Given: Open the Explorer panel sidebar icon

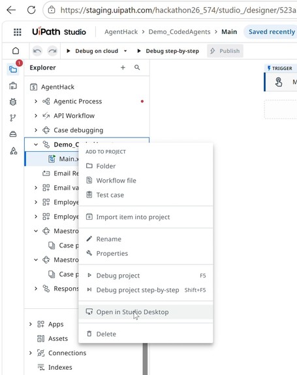Looking at the screenshot, I should [x=13, y=69].
